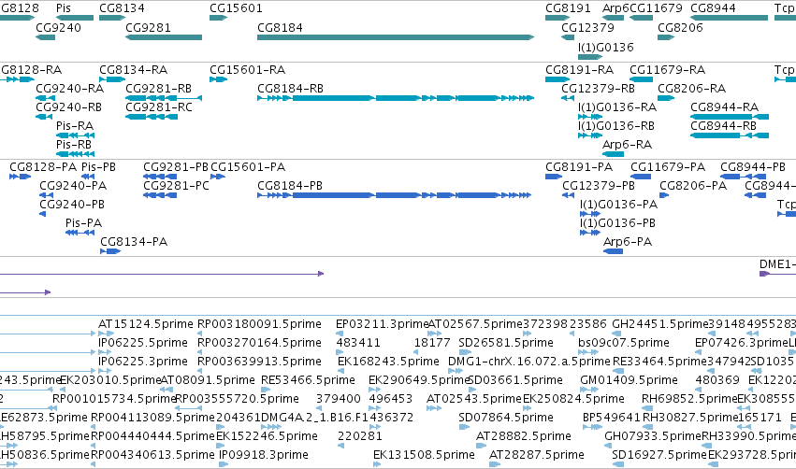Image resolution: width=796 pixels, height=469 pixels.
Task: Select the RP004340613.5prime EST label
Action: tap(152, 455)
